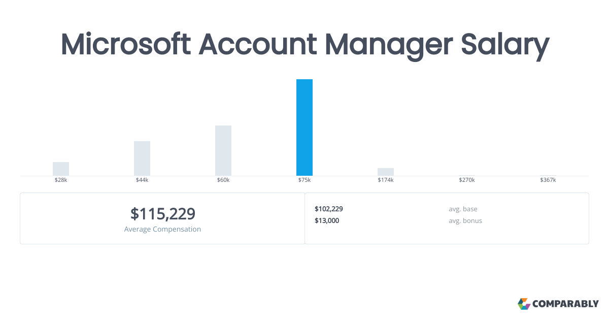Select the gray bar above $60k
This screenshot has width=609, height=320.
pyautogui.click(x=223, y=150)
